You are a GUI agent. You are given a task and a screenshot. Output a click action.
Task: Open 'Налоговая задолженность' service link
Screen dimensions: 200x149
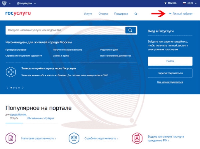pyautogui.click(x=39, y=138)
